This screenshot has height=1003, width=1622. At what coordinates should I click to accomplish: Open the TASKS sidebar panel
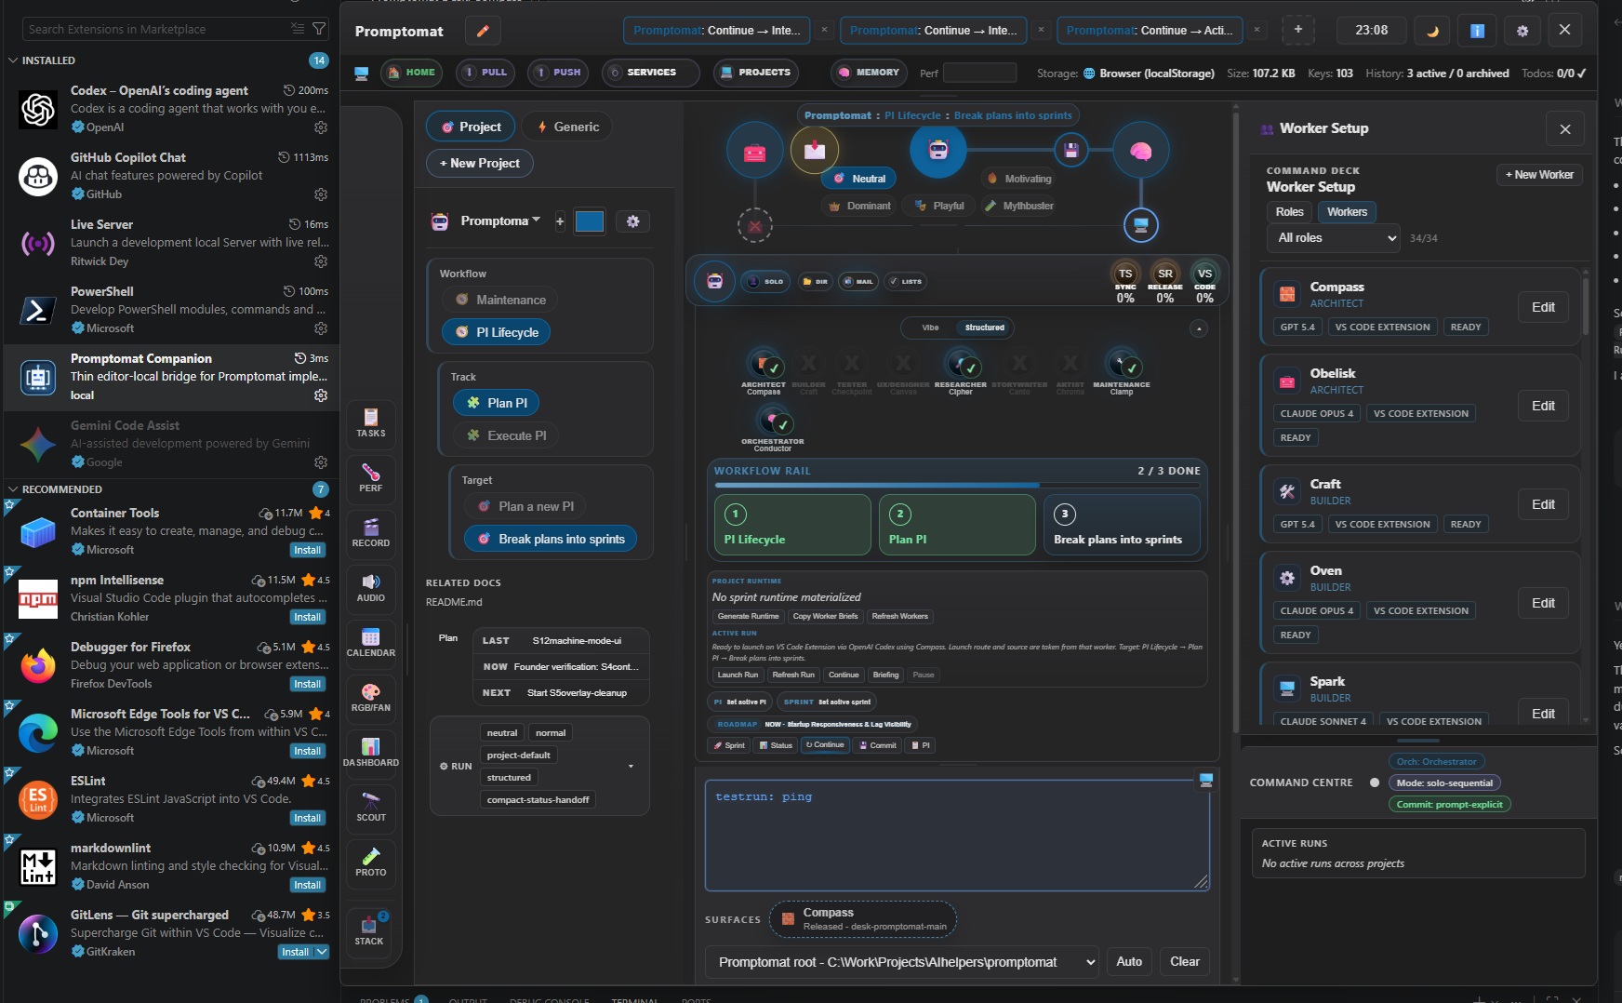[370, 423]
